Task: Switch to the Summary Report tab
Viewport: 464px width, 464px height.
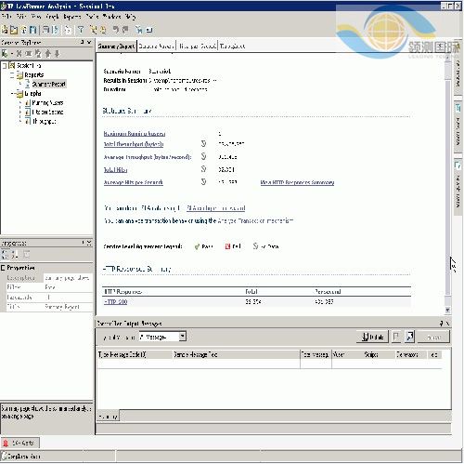Action: point(116,46)
